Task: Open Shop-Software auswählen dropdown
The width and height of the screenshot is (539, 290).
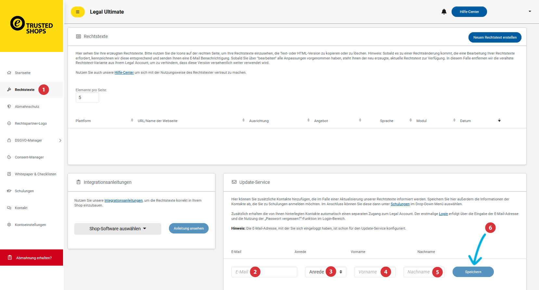Action: click(x=118, y=229)
